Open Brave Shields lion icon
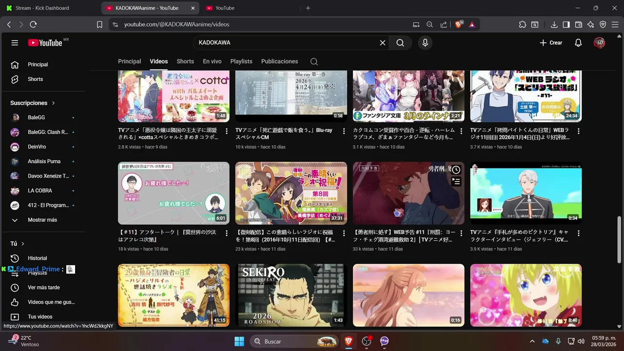The height and width of the screenshot is (351, 624). 459,24
